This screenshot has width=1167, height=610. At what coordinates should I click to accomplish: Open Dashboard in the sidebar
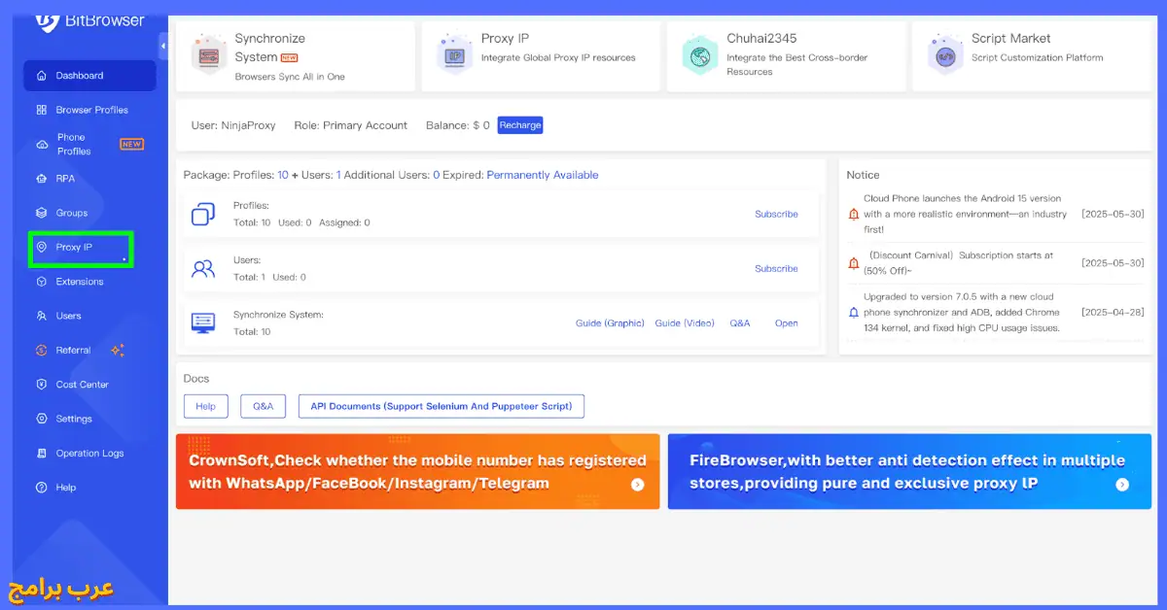pyautogui.click(x=89, y=76)
